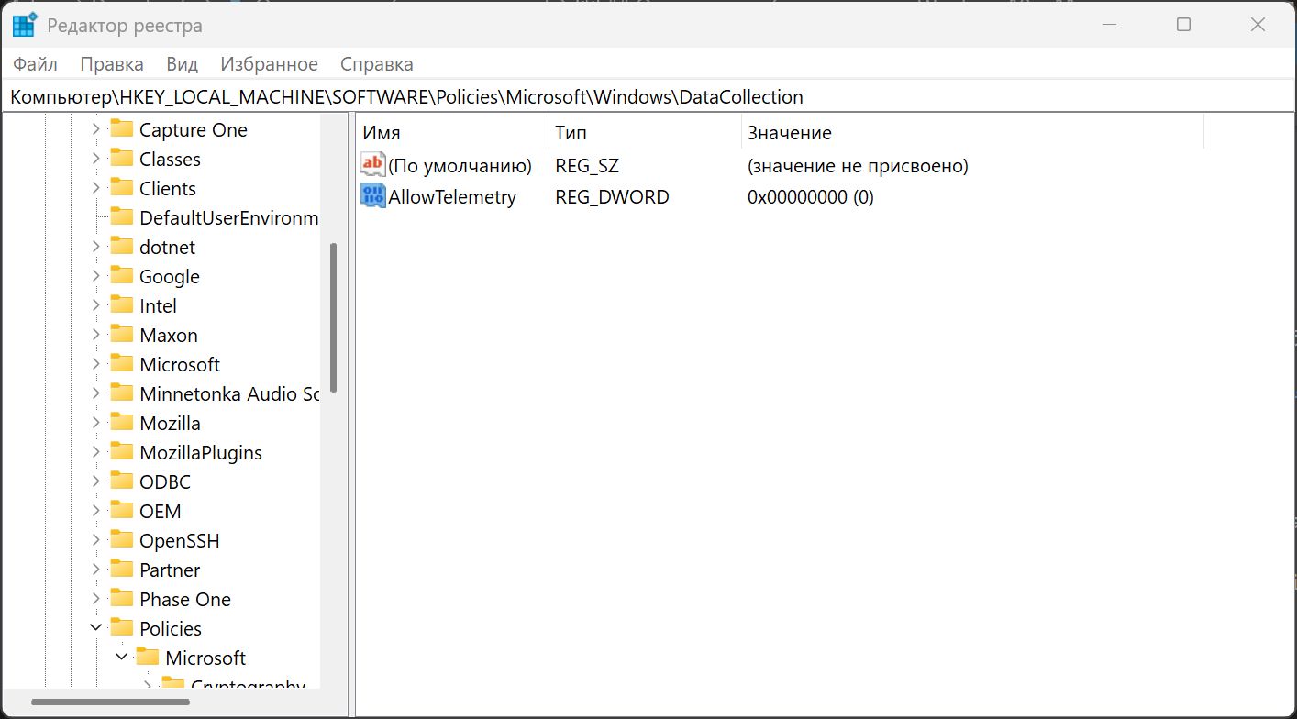Click the Mozilla folder icon in tree

tap(122, 423)
